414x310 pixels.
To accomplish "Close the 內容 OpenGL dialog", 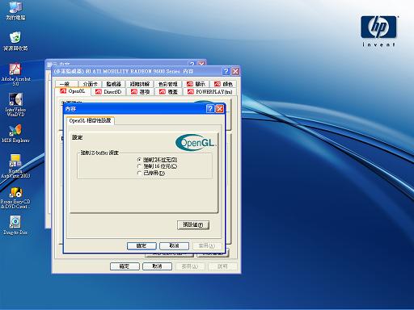I will [220, 109].
